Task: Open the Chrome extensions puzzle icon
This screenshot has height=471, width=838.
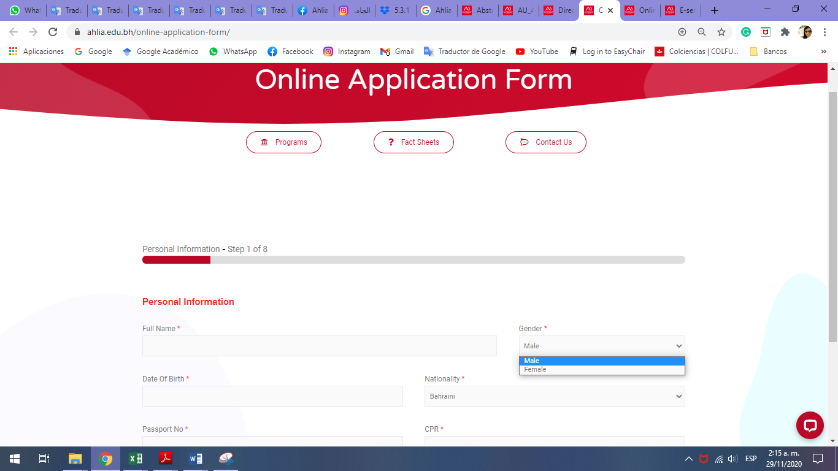Action: [x=785, y=31]
